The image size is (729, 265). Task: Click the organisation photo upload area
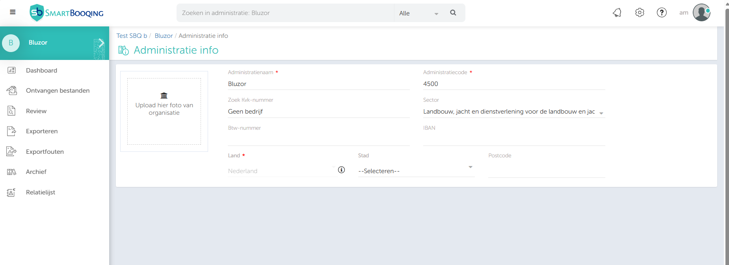coord(164,111)
